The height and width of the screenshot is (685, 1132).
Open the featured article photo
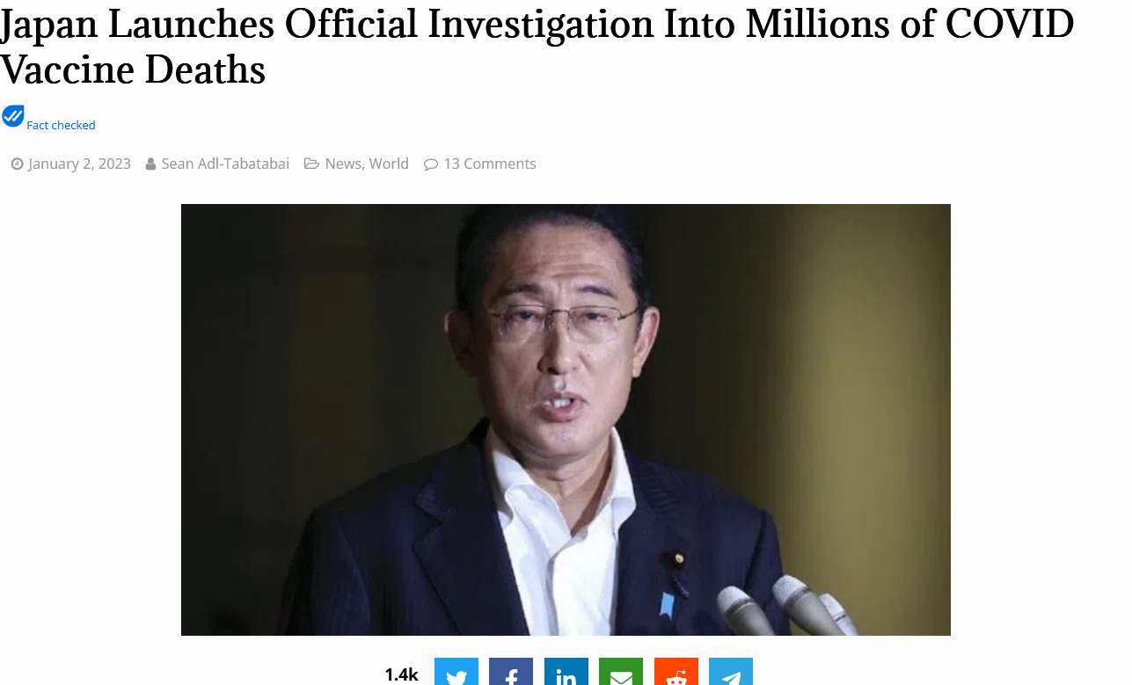tap(566, 419)
